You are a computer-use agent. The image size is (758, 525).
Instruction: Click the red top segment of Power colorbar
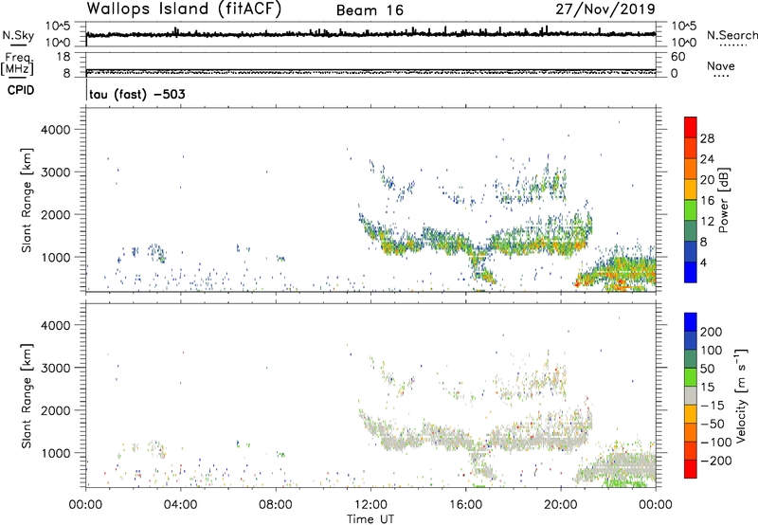pyautogui.click(x=691, y=127)
